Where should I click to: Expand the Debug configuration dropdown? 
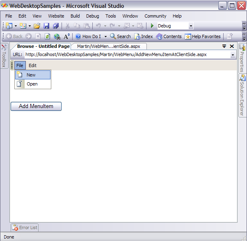click(191, 26)
